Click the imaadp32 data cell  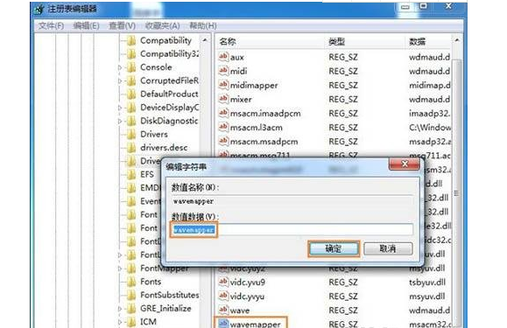click(x=430, y=114)
